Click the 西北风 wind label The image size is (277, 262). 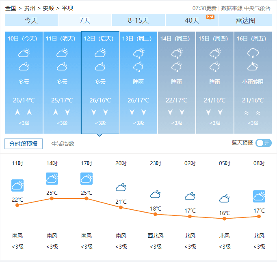(156, 236)
